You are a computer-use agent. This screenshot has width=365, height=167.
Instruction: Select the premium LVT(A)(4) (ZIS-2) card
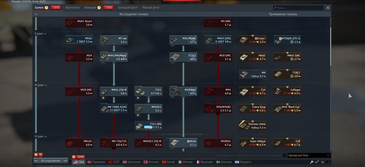(x=287, y=40)
